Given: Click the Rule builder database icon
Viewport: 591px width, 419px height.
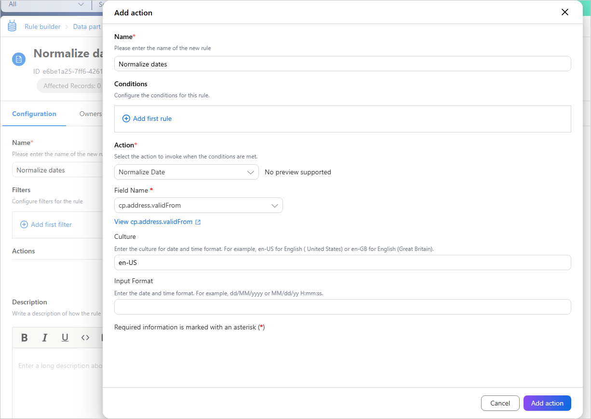Looking at the screenshot, I should 12,26.
